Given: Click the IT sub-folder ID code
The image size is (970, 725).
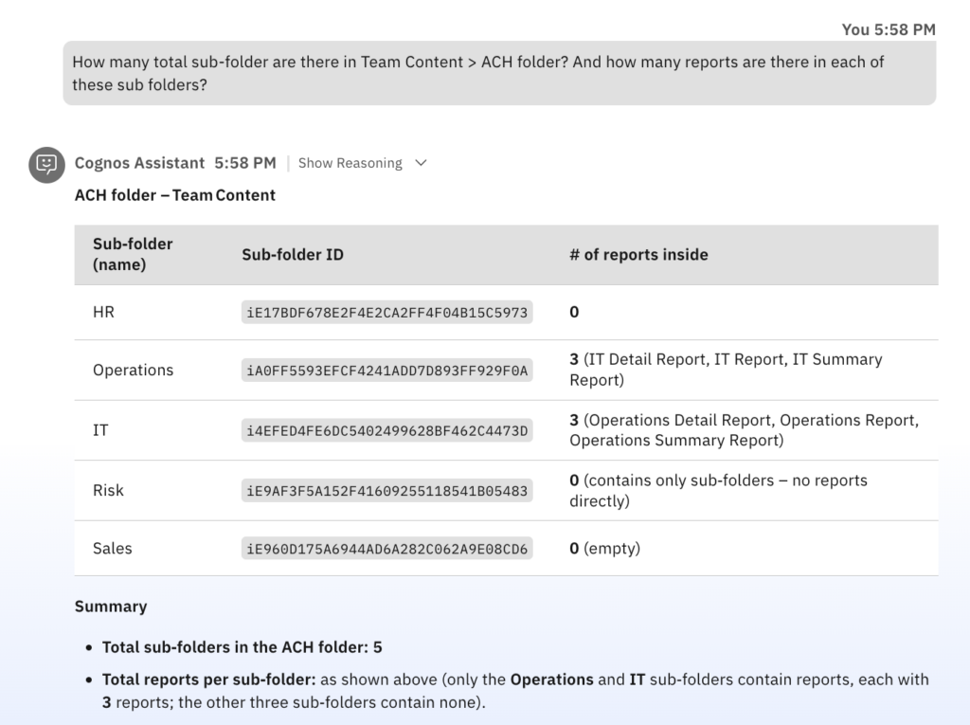Looking at the screenshot, I should click(386, 431).
